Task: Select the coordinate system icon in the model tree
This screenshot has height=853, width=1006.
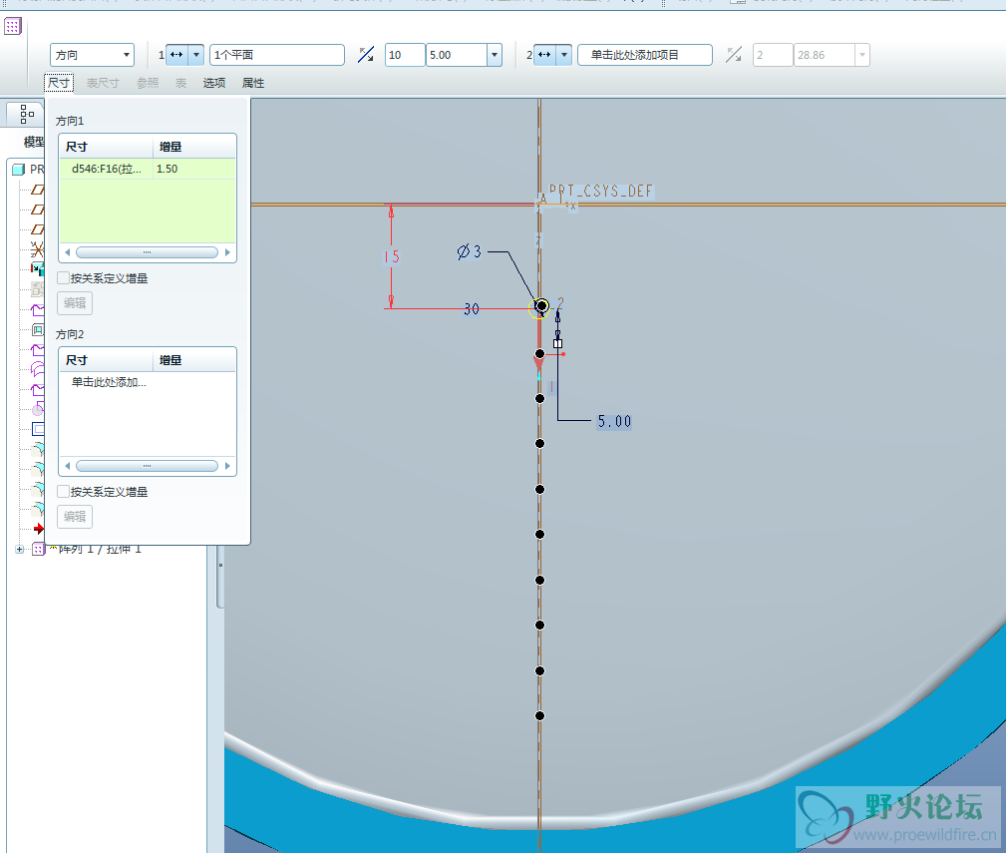Action: (37, 249)
